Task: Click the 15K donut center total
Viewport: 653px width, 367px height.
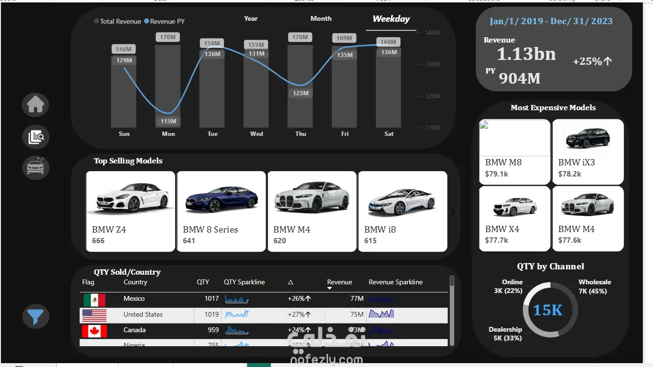Action: 548,310
